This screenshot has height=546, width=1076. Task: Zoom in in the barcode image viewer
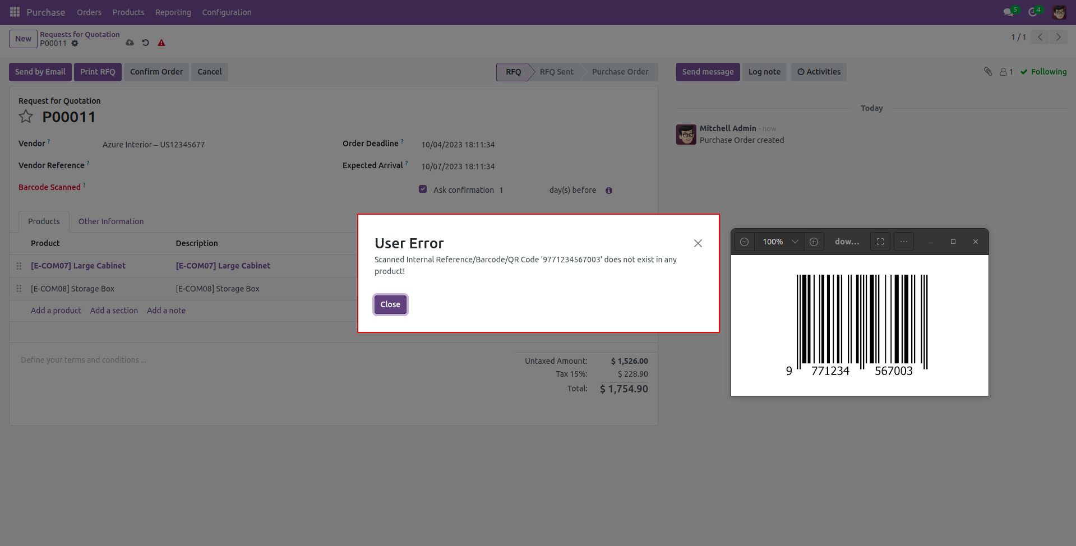tap(814, 242)
